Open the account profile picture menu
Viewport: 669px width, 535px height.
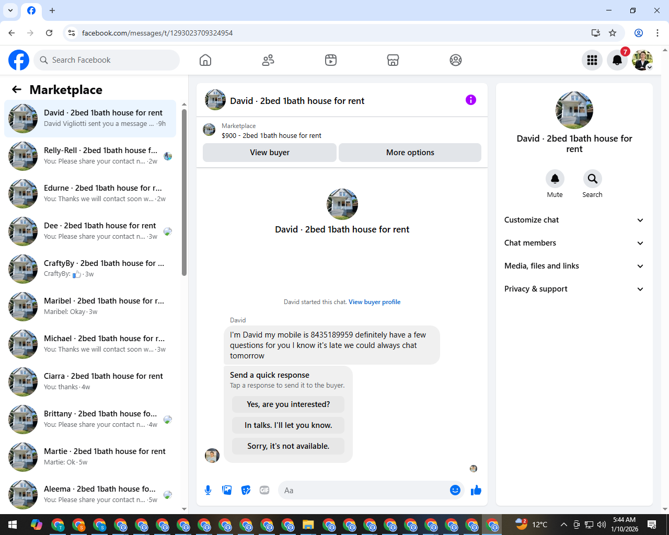pos(642,60)
